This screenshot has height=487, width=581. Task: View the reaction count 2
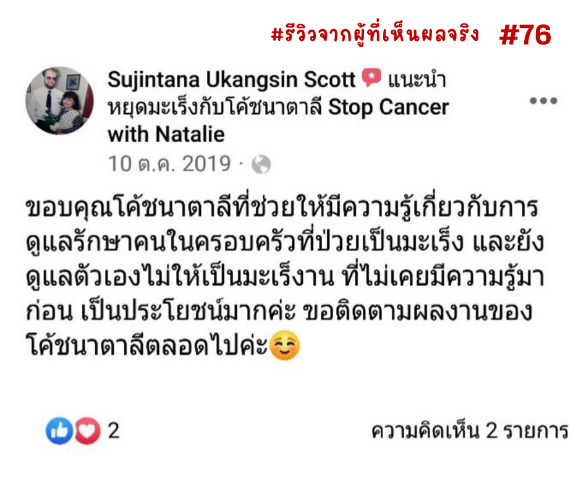[x=113, y=431]
